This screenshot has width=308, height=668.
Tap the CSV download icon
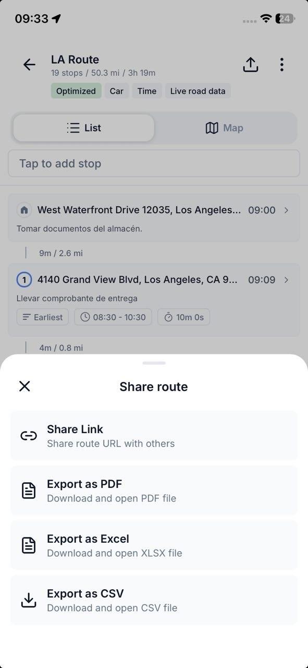29,600
